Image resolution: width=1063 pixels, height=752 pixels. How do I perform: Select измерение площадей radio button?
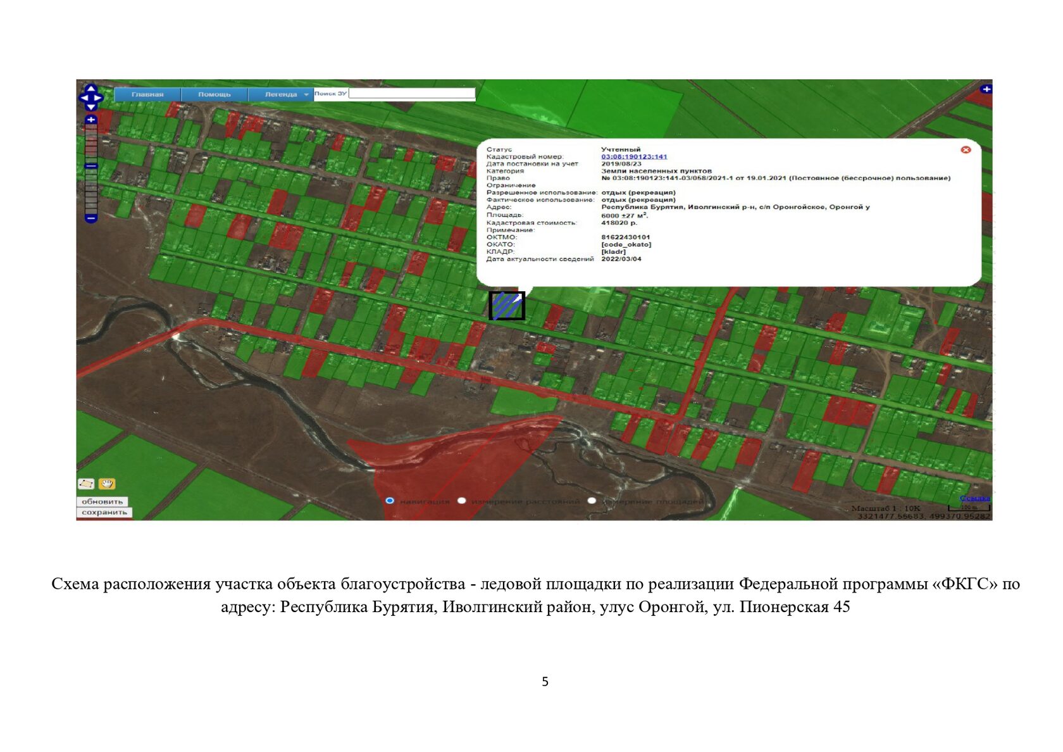pyautogui.click(x=592, y=501)
